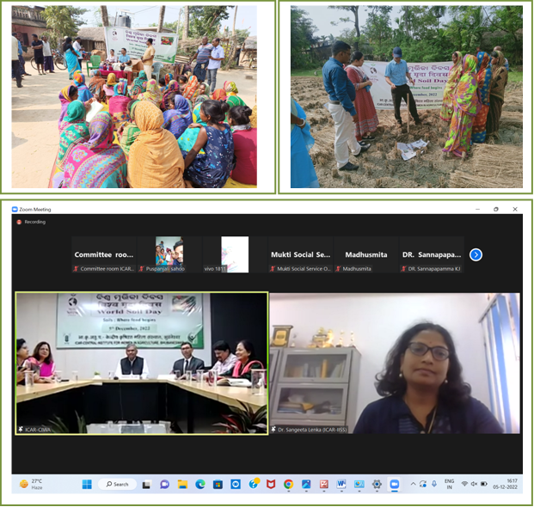Click the Task View icon in taskbar
This screenshot has height=507, width=534.
[x=147, y=484]
